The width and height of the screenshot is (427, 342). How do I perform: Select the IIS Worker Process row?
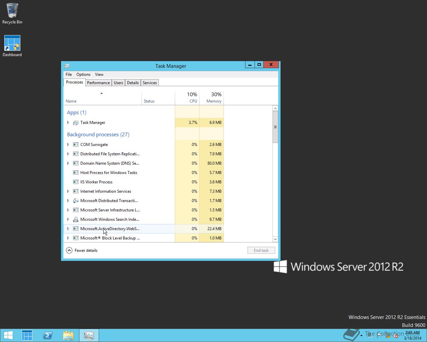tap(143, 182)
